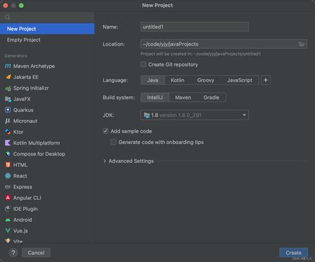Click the Express generator icon
Image resolution: width=315 pixels, height=262 pixels.
(8, 187)
